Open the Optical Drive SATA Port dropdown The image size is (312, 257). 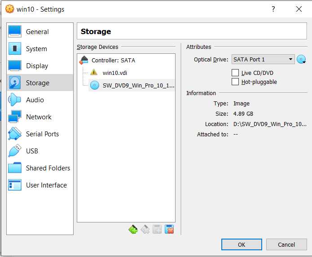pos(263,59)
